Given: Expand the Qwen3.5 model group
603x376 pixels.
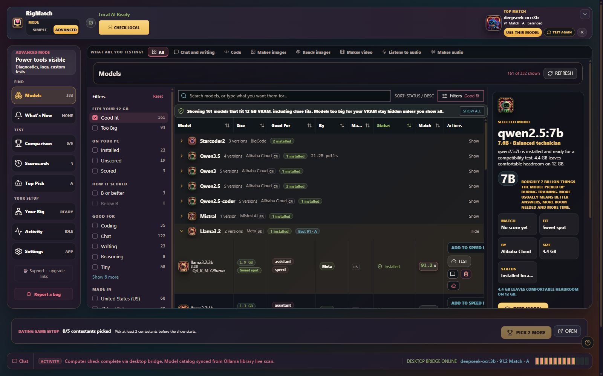Looking at the screenshot, I should [x=182, y=156].
